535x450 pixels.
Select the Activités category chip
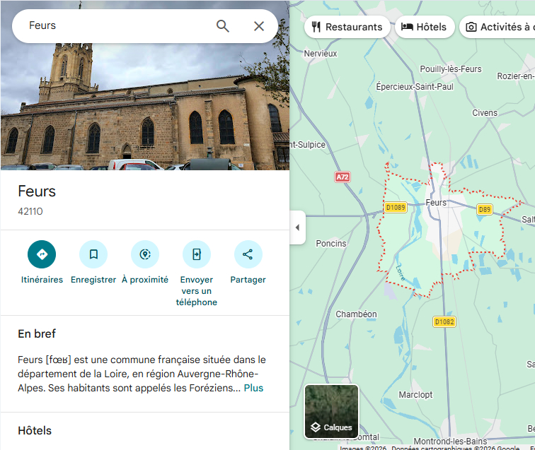(x=498, y=28)
